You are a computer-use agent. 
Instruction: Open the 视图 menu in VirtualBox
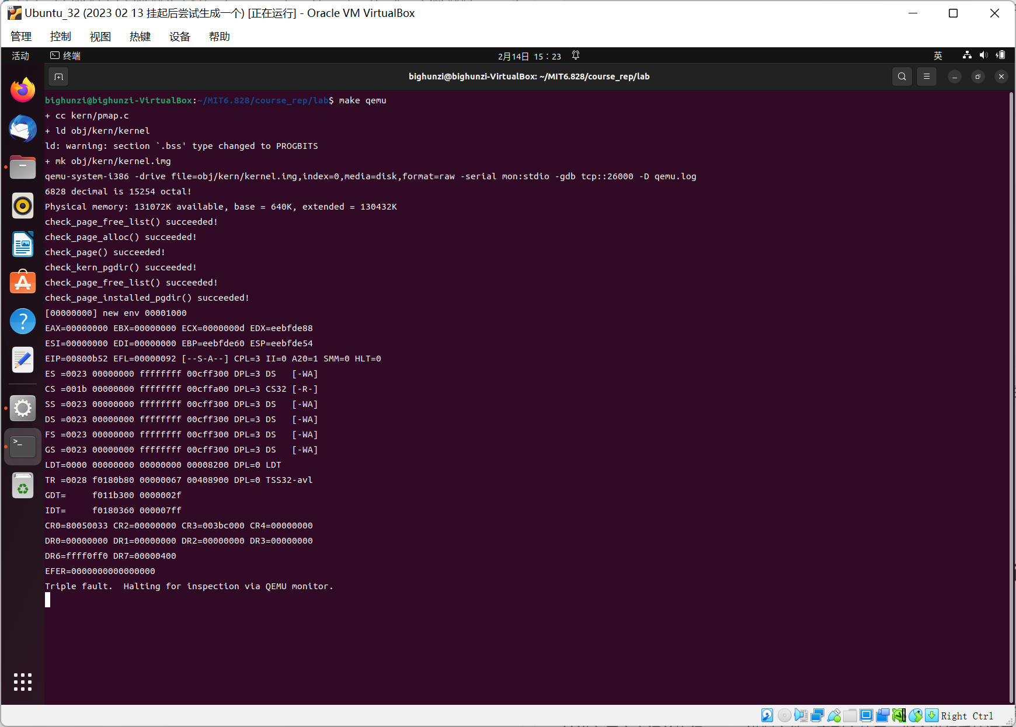click(100, 36)
